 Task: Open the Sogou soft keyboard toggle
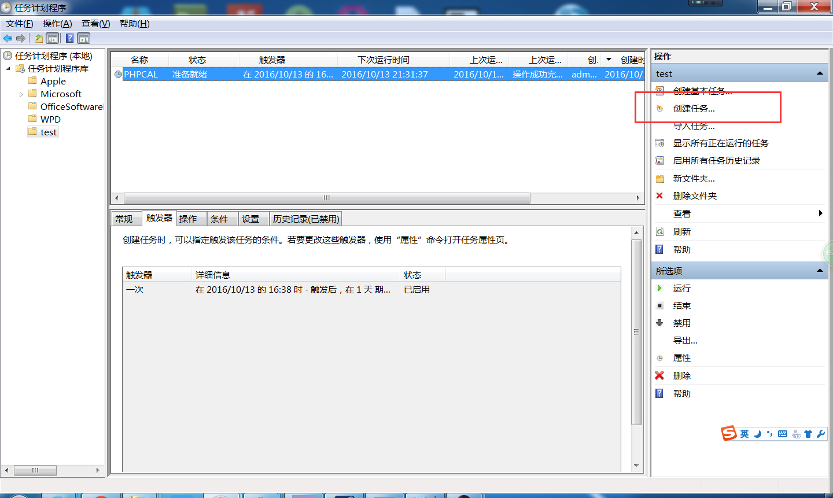click(782, 434)
